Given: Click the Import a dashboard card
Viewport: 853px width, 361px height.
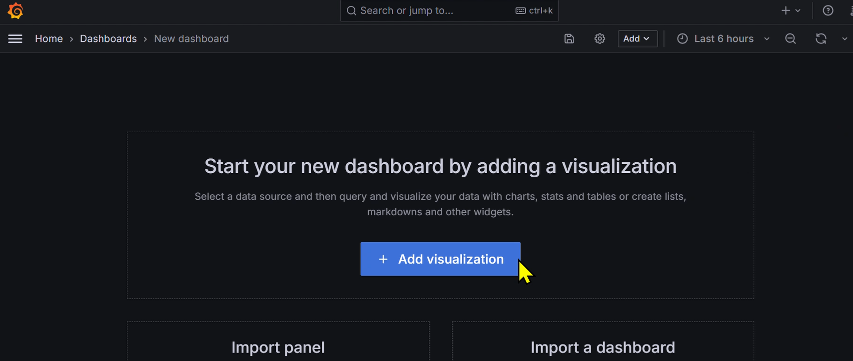Looking at the screenshot, I should [x=603, y=342].
